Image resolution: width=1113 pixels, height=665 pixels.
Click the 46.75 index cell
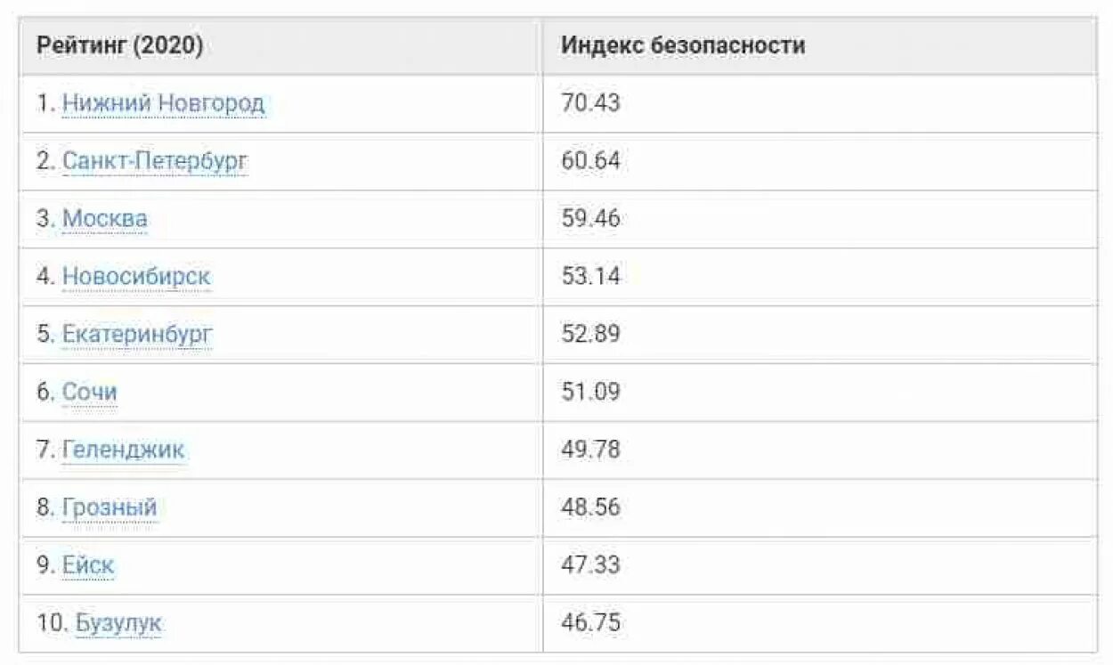tap(590, 622)
